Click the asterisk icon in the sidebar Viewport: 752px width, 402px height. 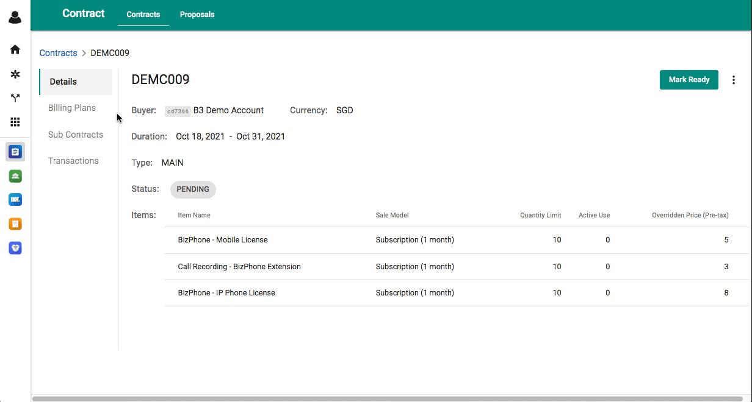point(15,74)
